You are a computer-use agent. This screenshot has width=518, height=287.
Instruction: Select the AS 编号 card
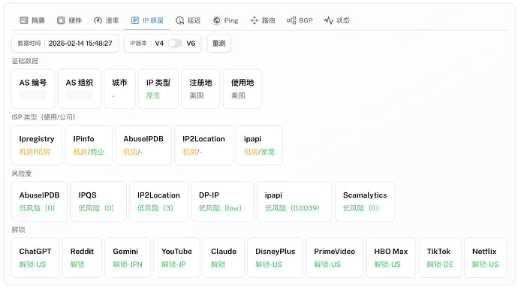click(33, 89)
